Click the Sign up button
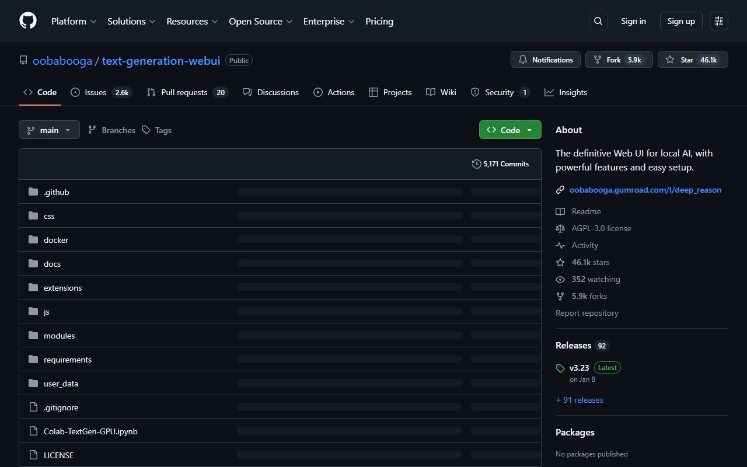 (x=680, y=20)
